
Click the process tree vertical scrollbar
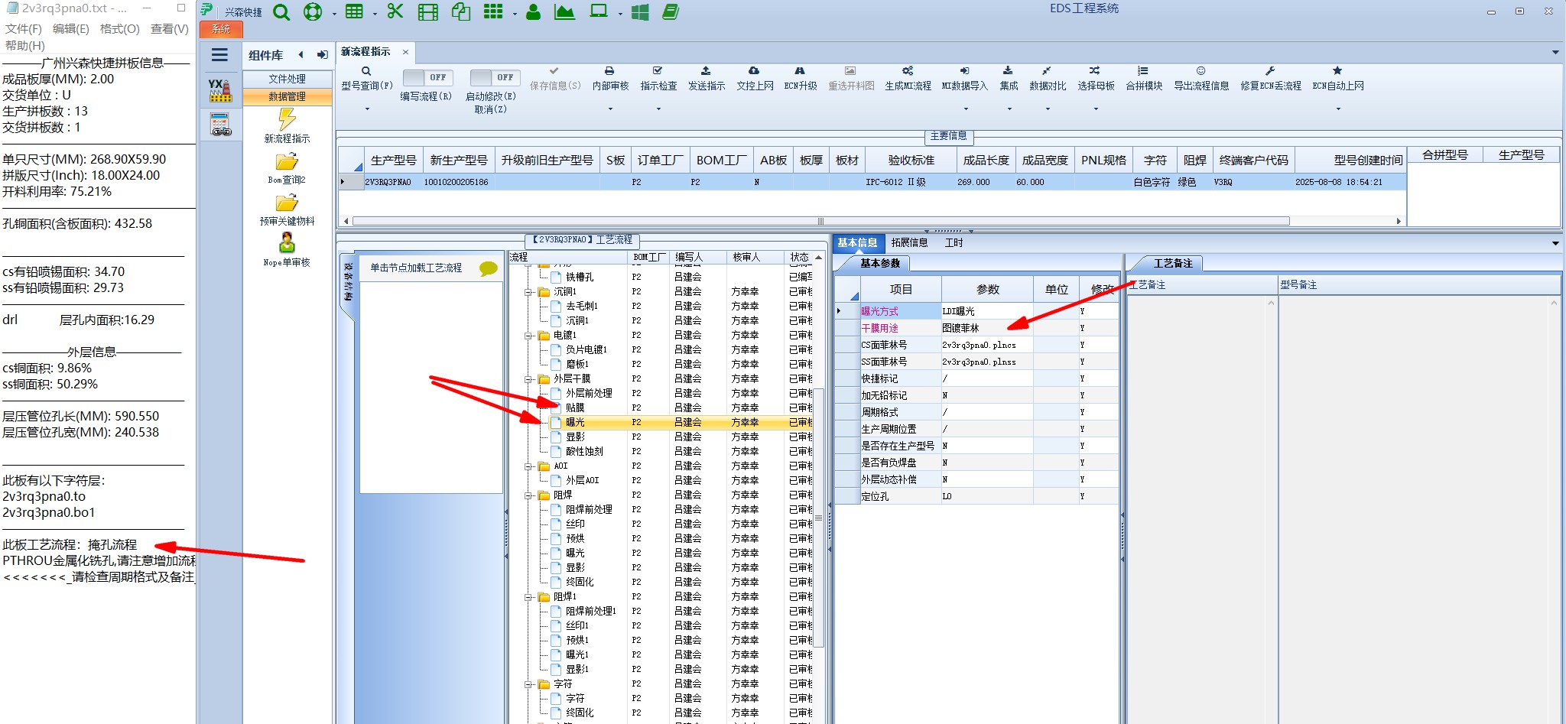tap(818, 518)
